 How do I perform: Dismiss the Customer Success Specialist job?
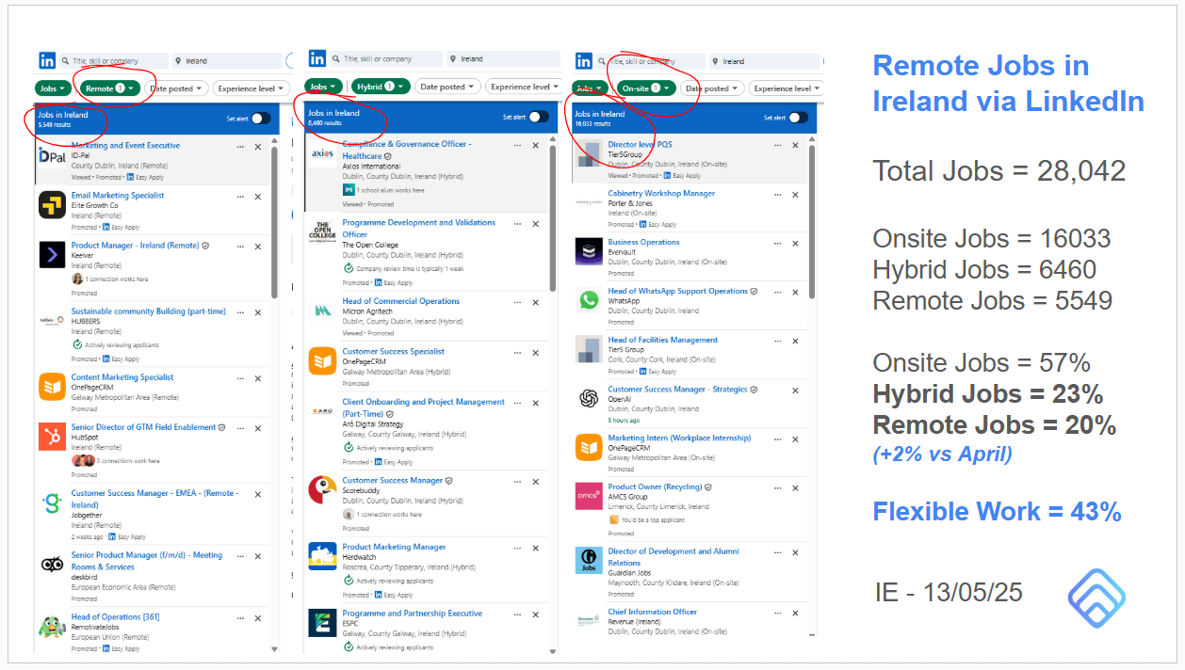(x=535, y=353)
